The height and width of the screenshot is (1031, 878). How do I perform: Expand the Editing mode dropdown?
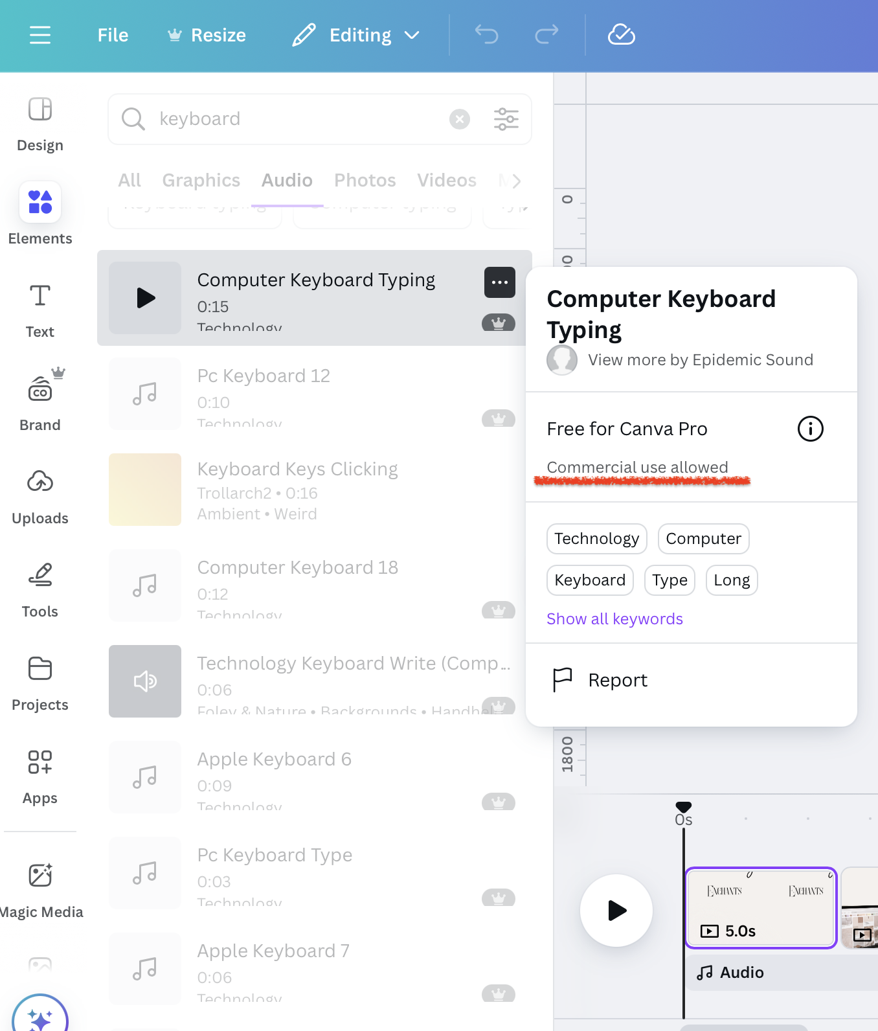tap(356, 35)
